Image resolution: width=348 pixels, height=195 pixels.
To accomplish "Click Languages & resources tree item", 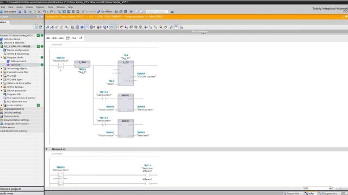I will click(16, 123).
